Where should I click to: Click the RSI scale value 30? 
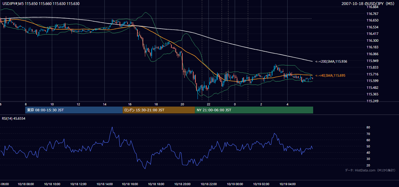[368, 159]
